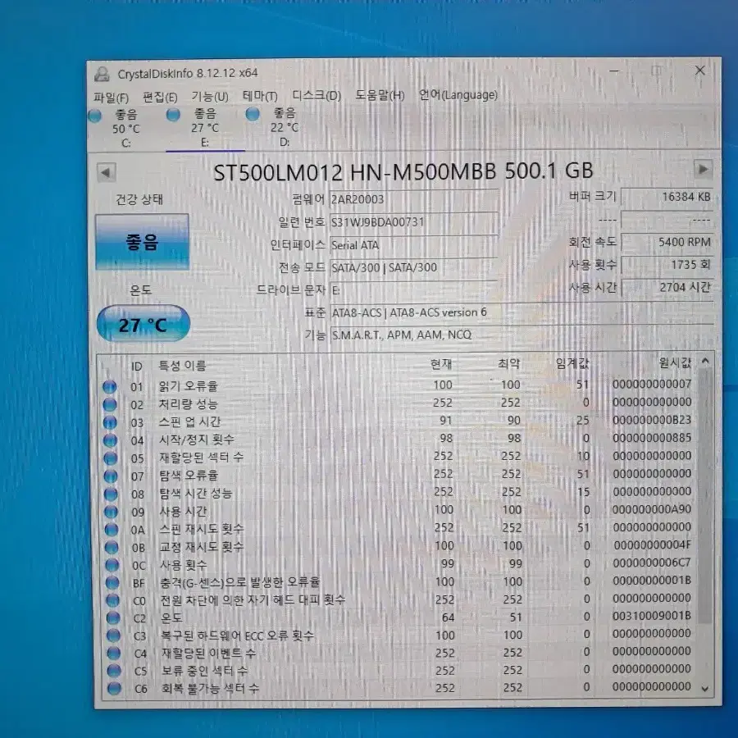This screenshot has width=738, height=738.
Task: Open the 테마(T) menu
Action: [x=260, y=96]
